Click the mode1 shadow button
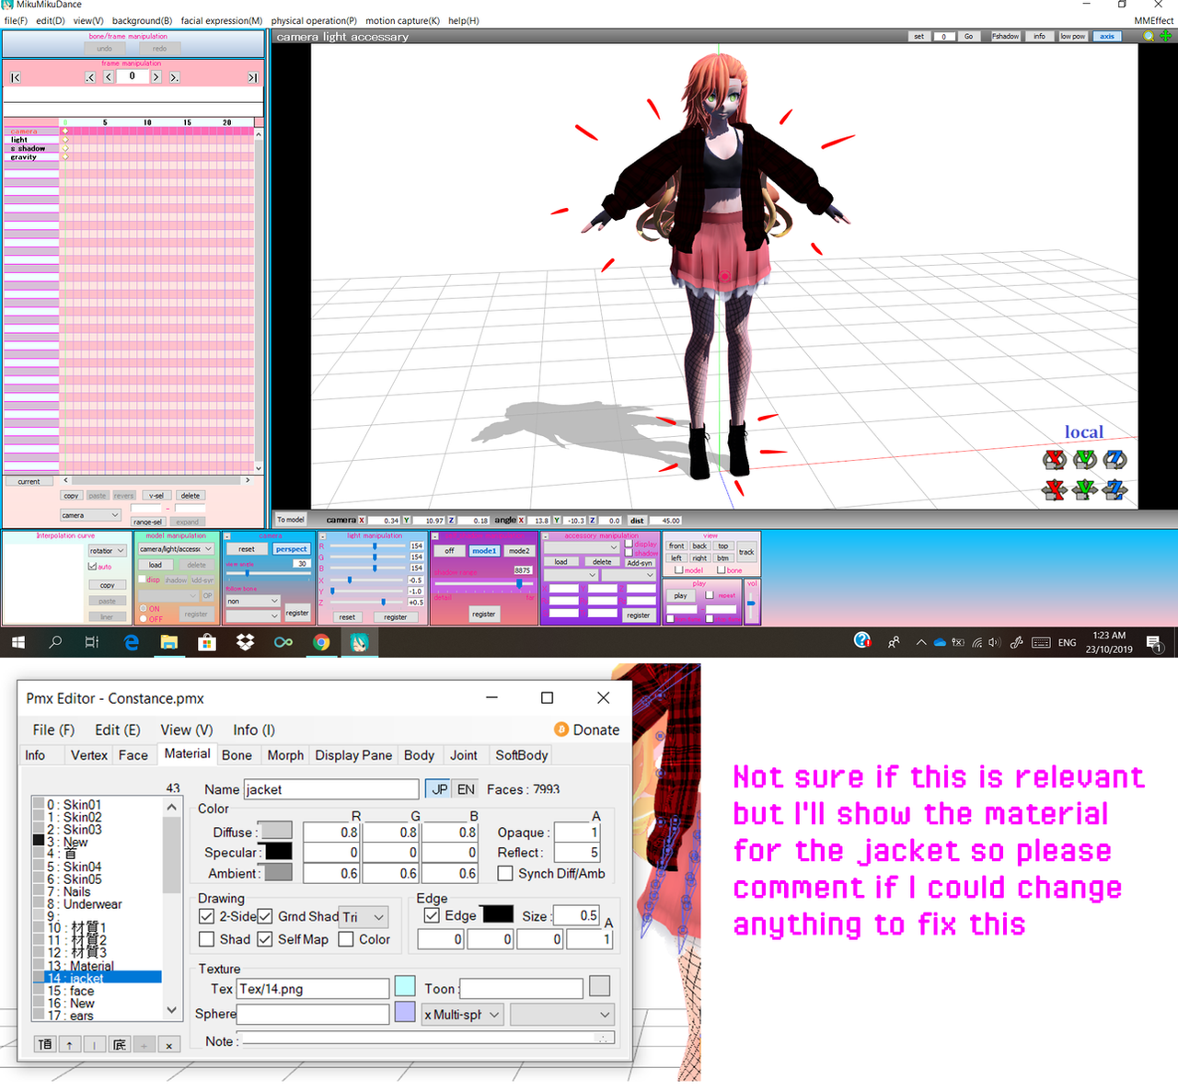Image resolution: width=1178 pixels, height=1091 pixels. click(x=484, y=551)
